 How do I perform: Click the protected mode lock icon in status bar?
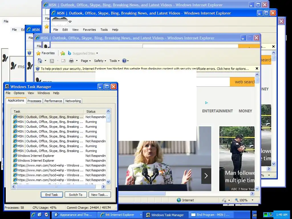tap(224, 200)
